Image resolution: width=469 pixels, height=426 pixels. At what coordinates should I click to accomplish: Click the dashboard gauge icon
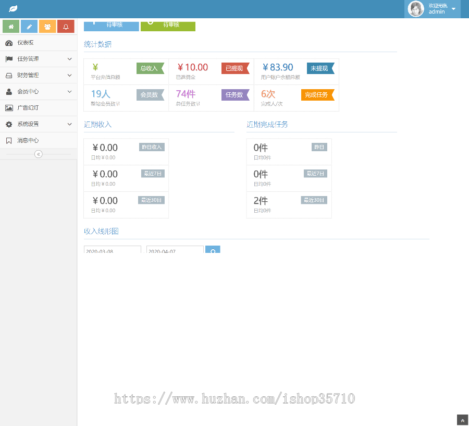[x=9, y=43]
